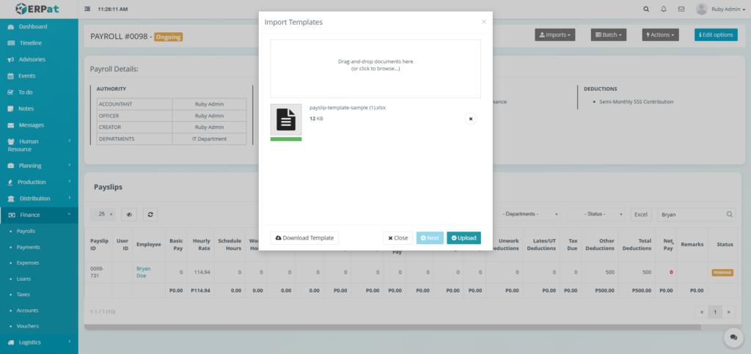Open the Status filter dropdown

596,214
